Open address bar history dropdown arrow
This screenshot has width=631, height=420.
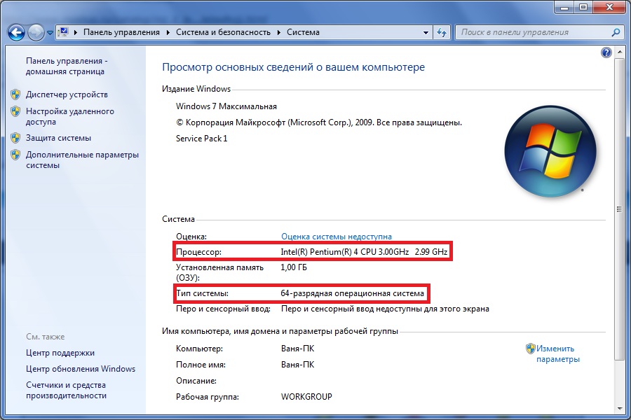point(426,33)
